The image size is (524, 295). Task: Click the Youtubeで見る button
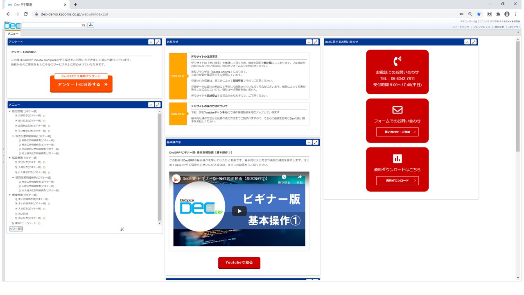[x=239, y=263]
